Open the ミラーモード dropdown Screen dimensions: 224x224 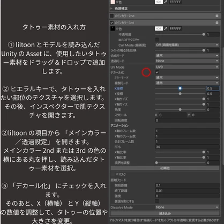pyautogui.click(x=187, y=78)
